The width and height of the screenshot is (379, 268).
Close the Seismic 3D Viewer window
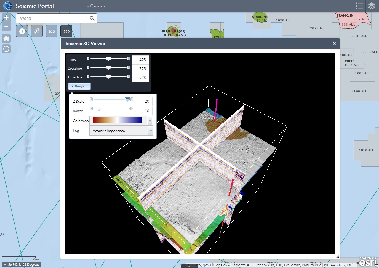[x=334, y=44]
